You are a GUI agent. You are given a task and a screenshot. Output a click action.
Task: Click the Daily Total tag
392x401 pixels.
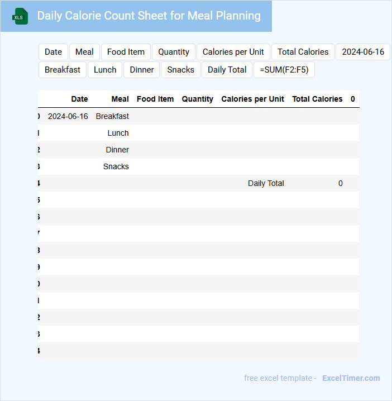[227, 70]
